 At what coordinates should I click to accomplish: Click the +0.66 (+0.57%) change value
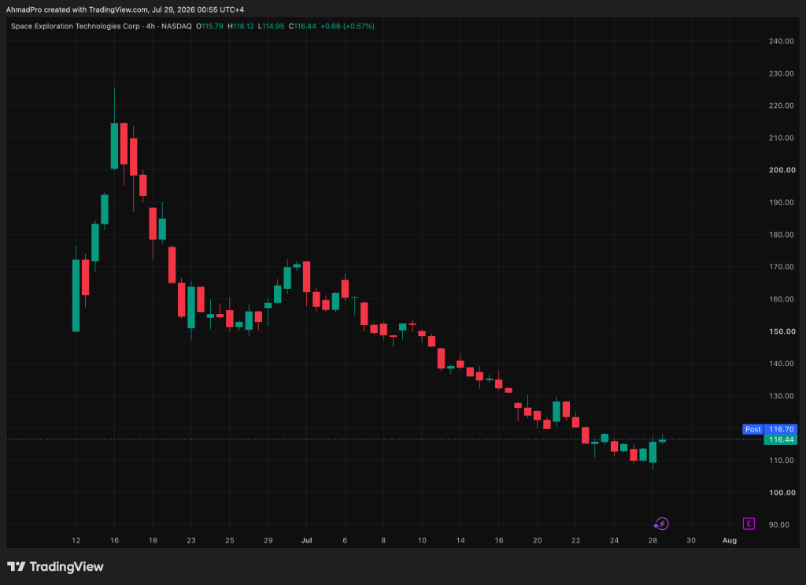[x=347, y=26]
